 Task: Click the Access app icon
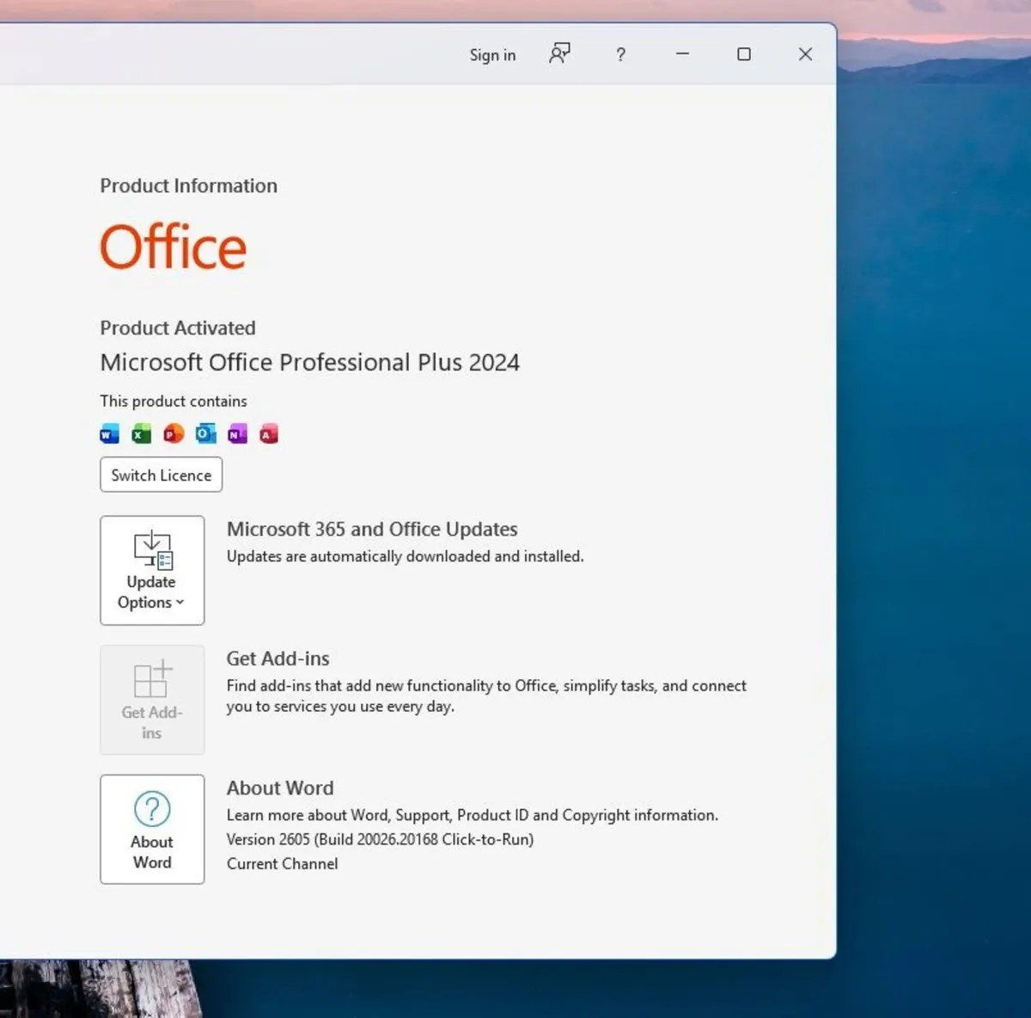269,434
